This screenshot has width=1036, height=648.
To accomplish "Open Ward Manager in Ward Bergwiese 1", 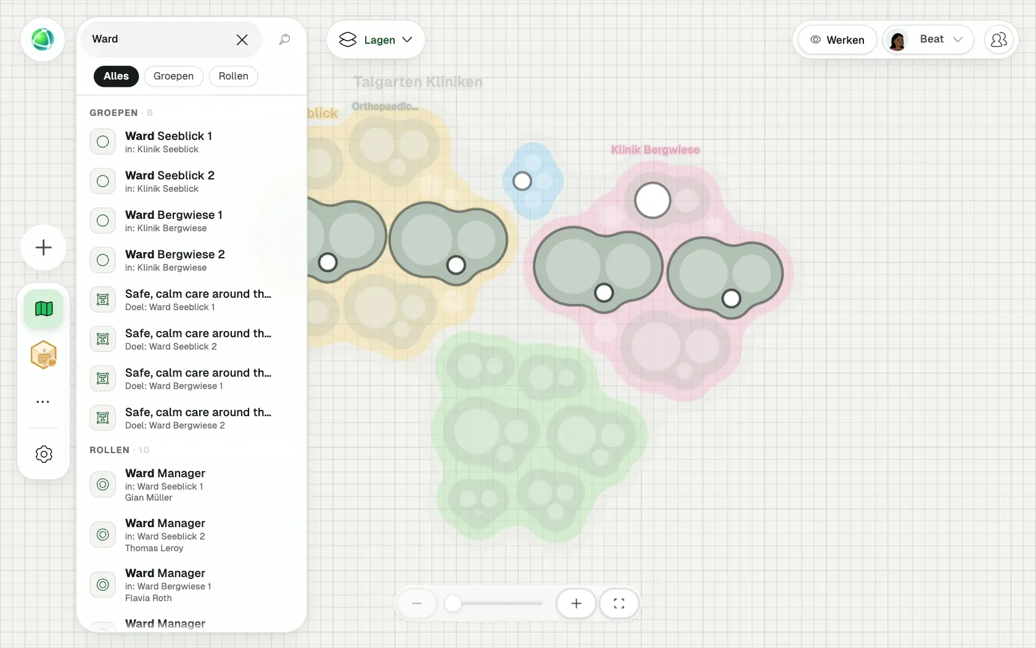I will 191,584.
